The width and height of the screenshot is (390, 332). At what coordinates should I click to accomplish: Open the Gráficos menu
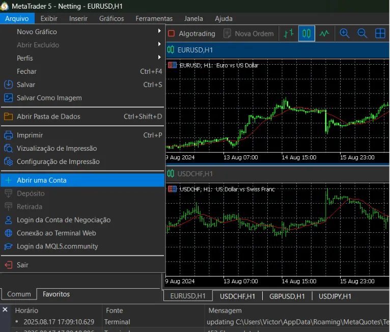pyautogui.click(x=112, y=18)
